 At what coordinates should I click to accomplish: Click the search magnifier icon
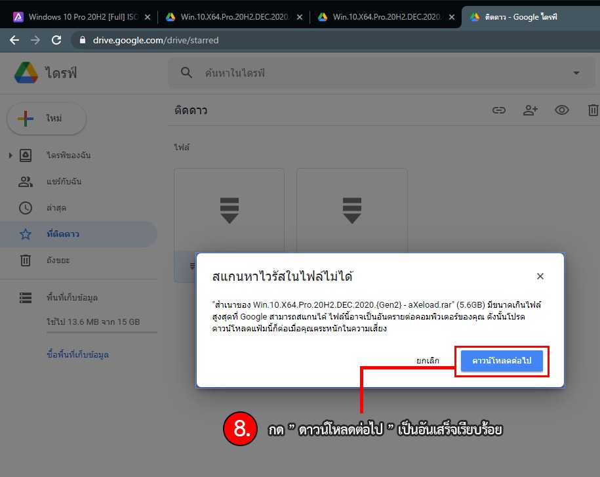coord(186,73)
